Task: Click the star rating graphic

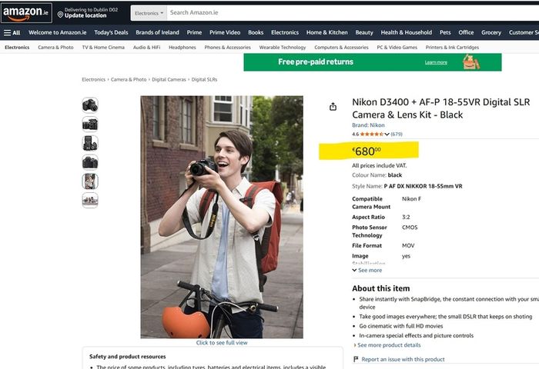Action: 372,135
